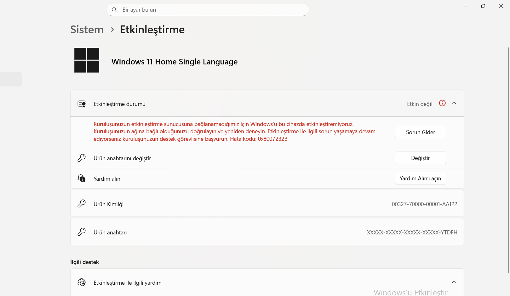Viewport: 510px width, 296px height.
Task: Click the 'Ürün anahtarı' label
Action: click(110, 233)
